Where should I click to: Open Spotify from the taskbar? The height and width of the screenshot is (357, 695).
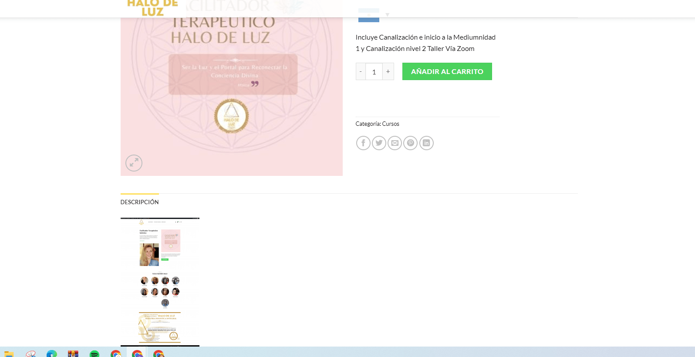(x=94, y=354)
